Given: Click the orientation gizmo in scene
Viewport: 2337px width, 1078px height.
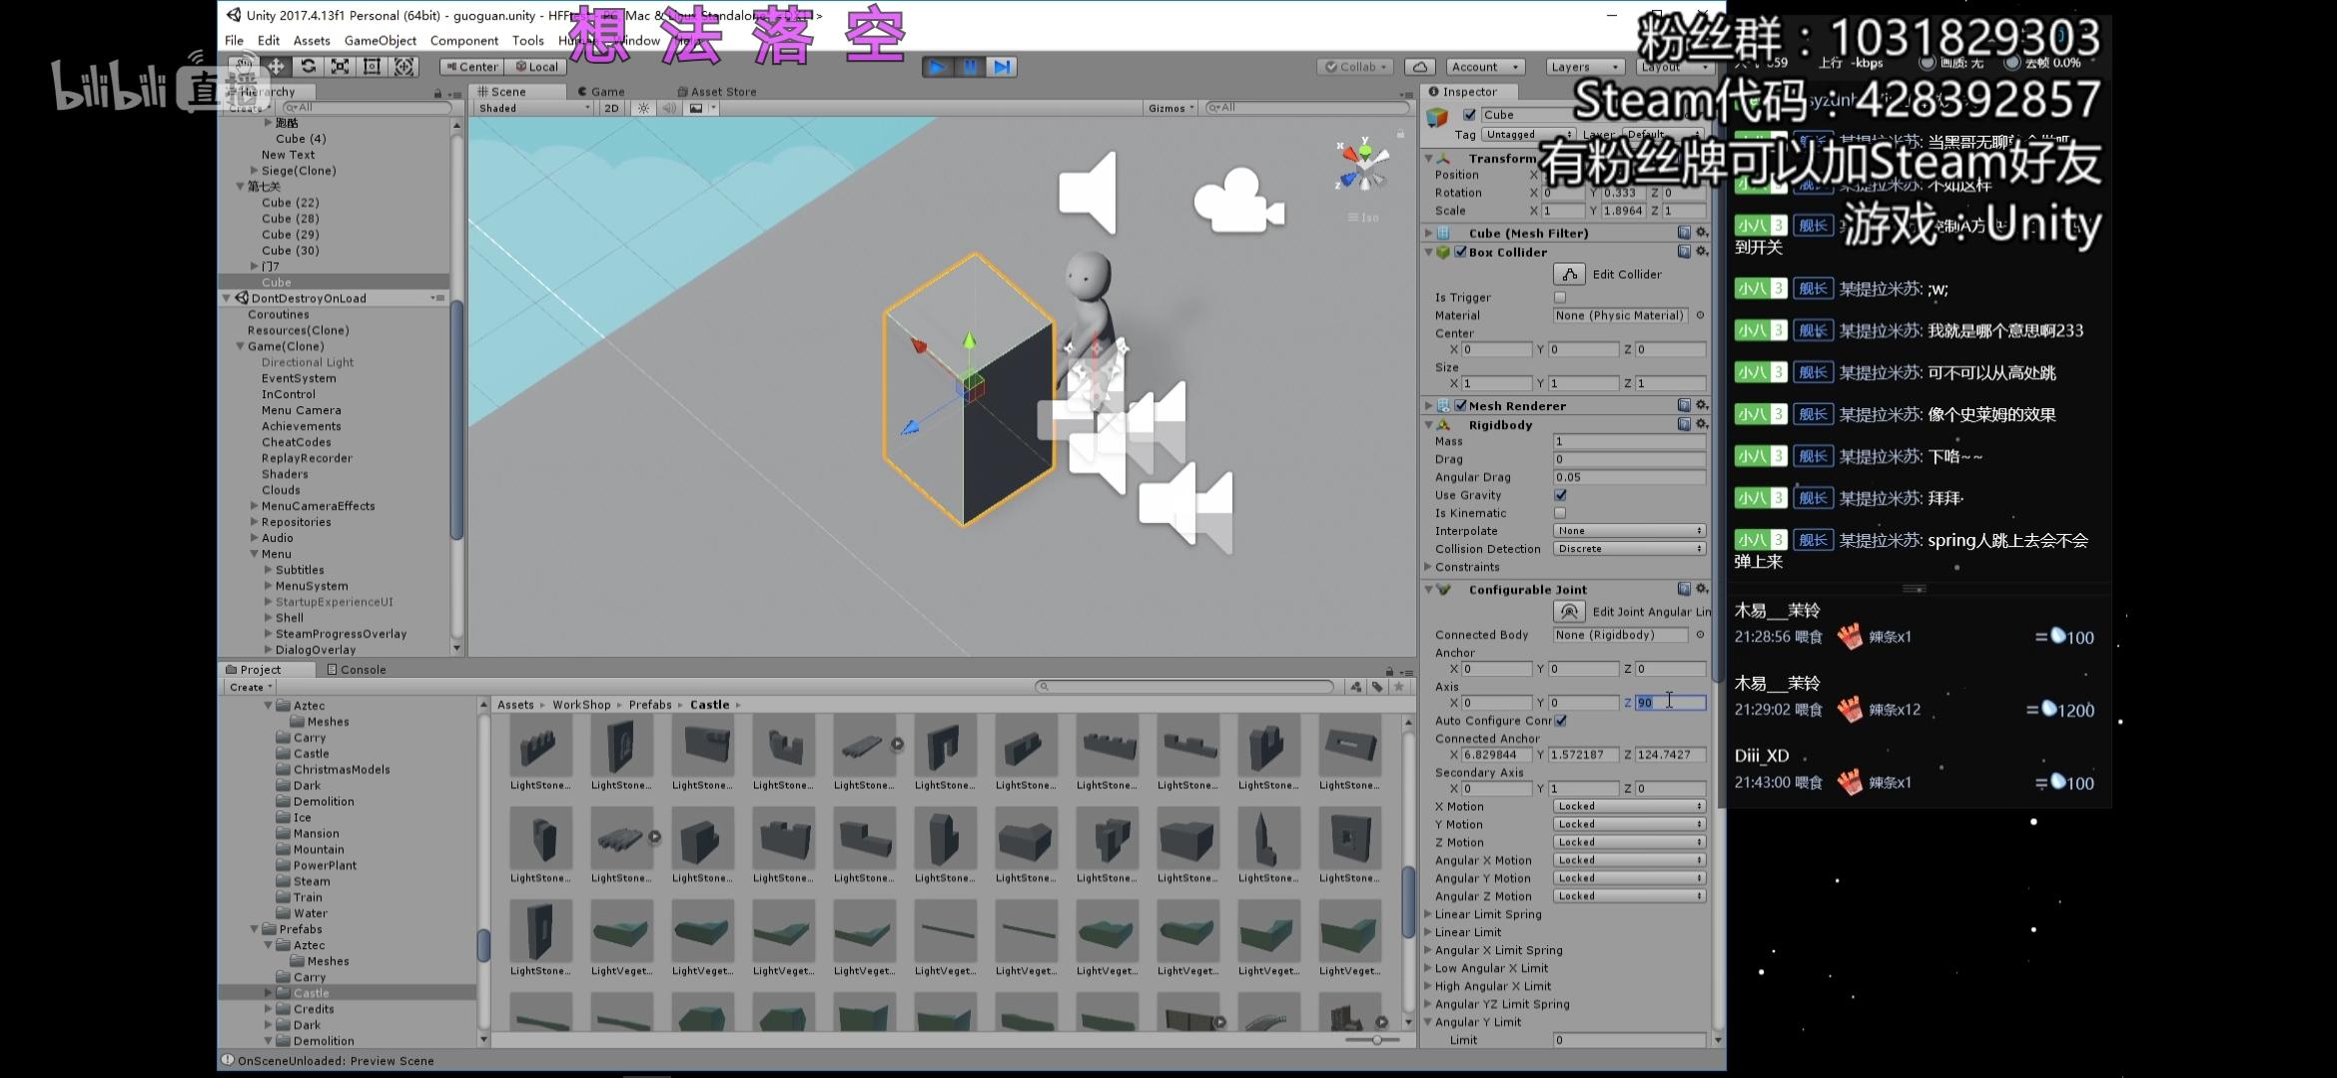Looking at the screenshot, I should 1362,167.
